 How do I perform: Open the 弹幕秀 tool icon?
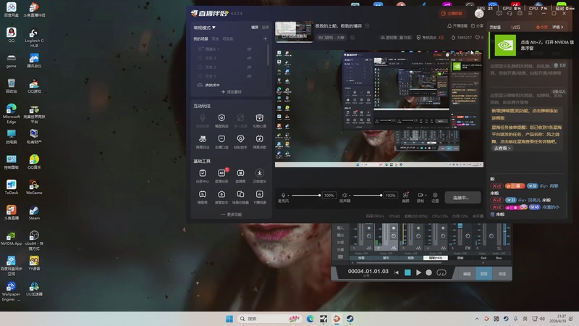pyautogui.click(x=203, y=196)
